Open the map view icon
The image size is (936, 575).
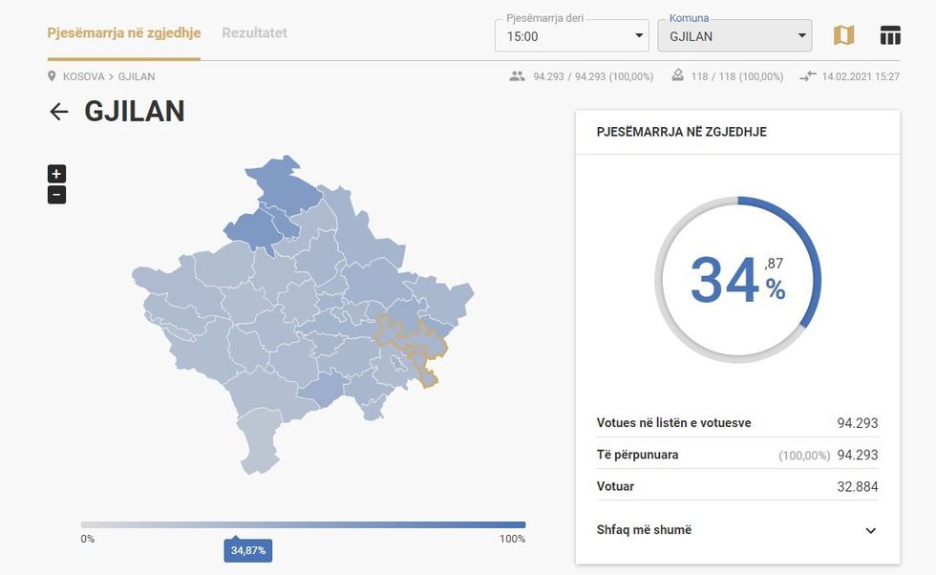click(x=843, y=35)
